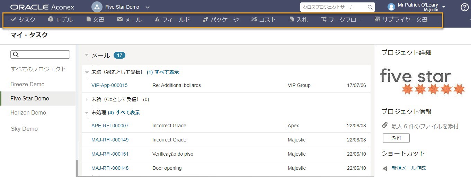The image size is (471, 177).
Task: Click the project filter search box in sidebar
Action: pyautogui.click(x=40, y=55)
